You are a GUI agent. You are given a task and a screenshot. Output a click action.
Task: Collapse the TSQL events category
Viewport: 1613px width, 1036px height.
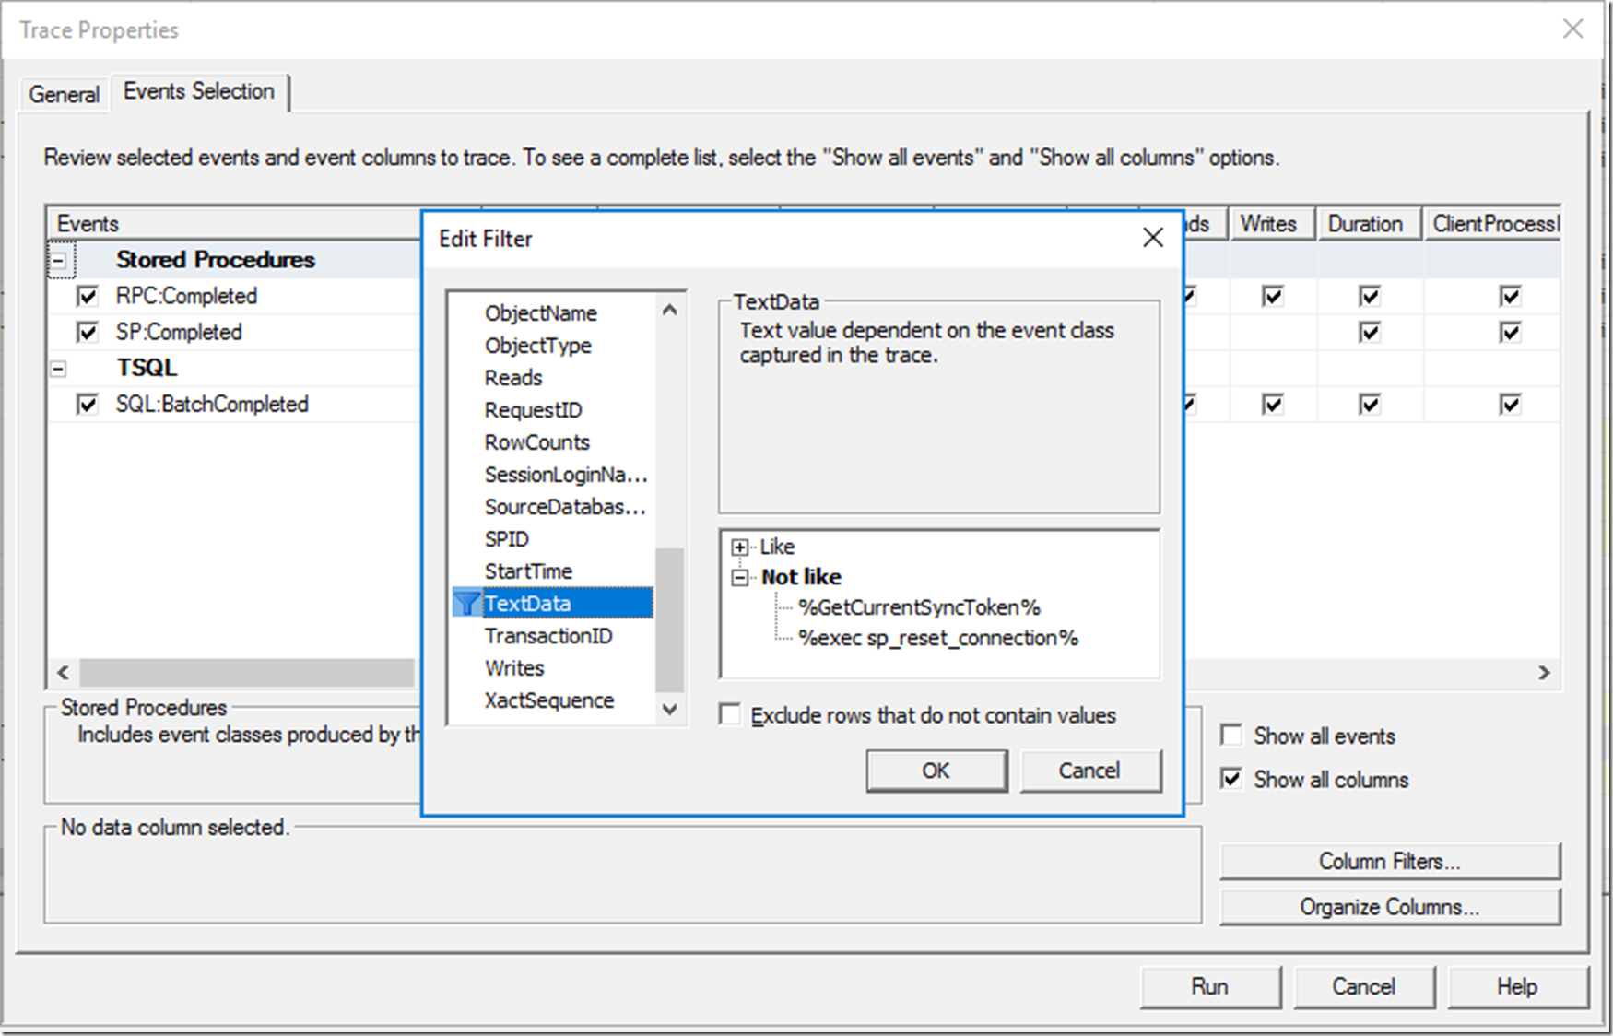tap(58, 369)
